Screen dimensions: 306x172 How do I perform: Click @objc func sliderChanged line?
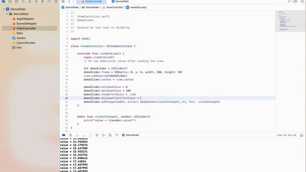tap(114, 117)
